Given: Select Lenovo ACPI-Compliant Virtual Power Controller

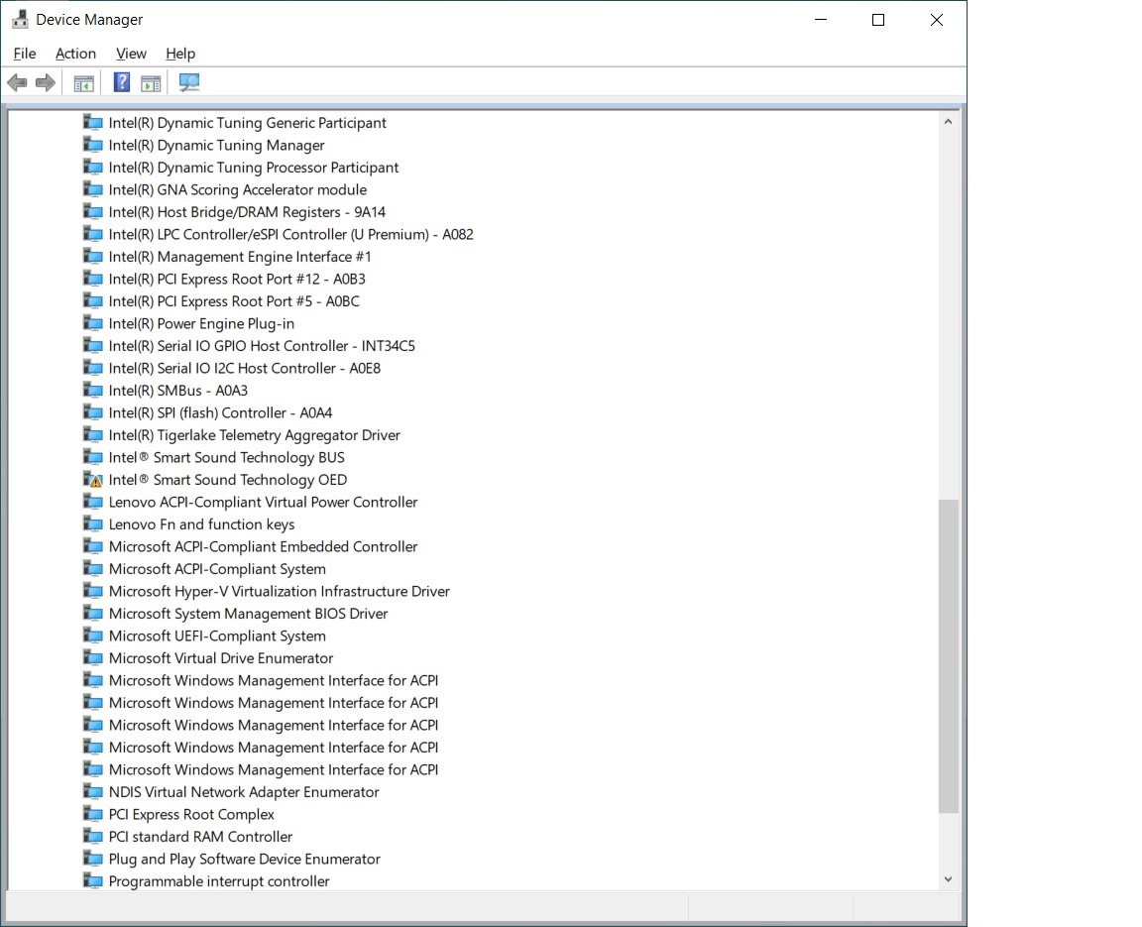Looking at the screenshot, I should coord(263,503).
